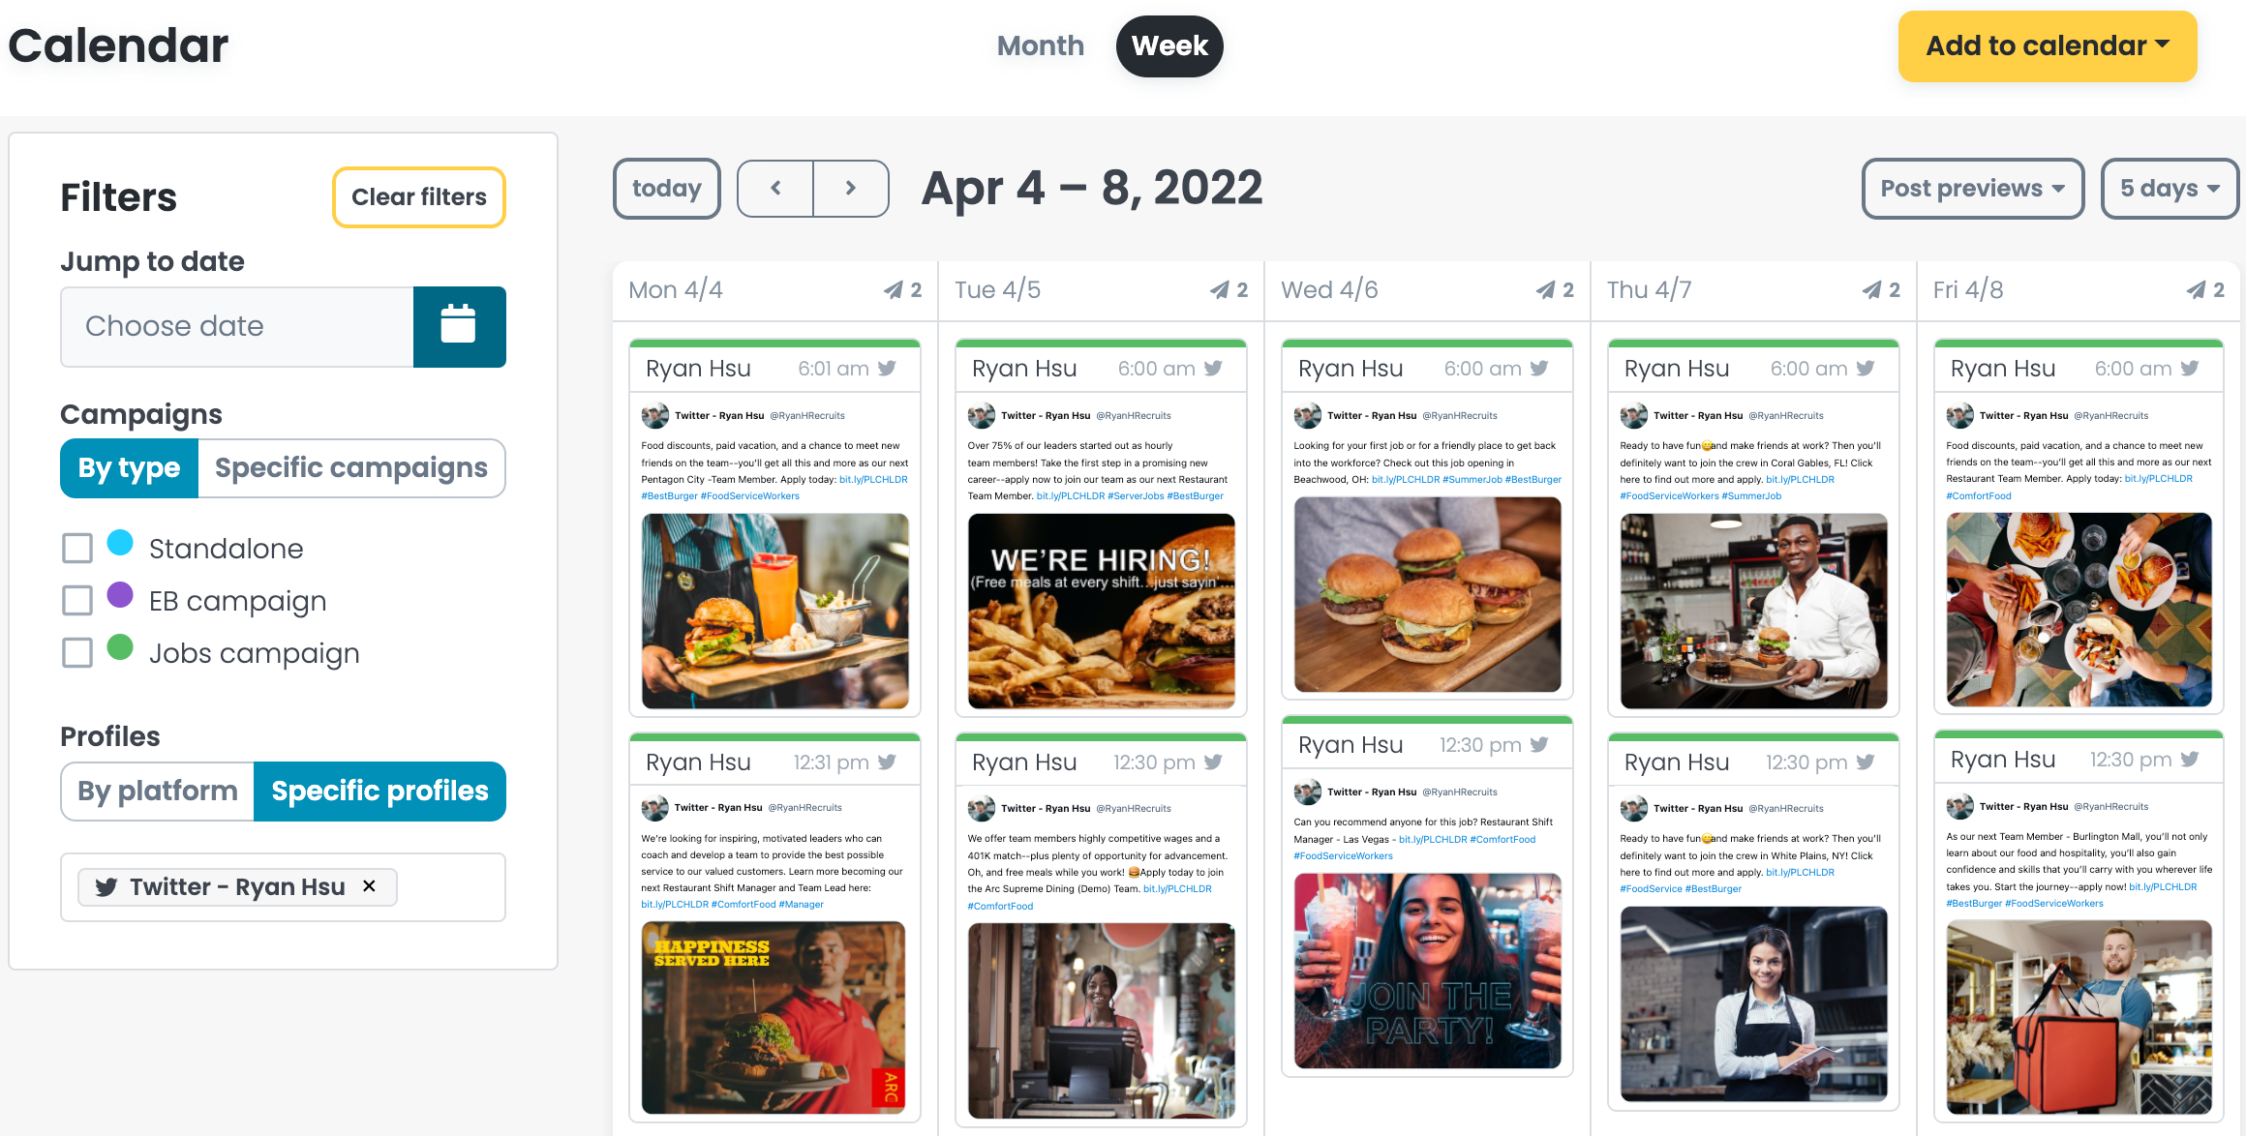
Task: Jump to today button
Action: 666,189
